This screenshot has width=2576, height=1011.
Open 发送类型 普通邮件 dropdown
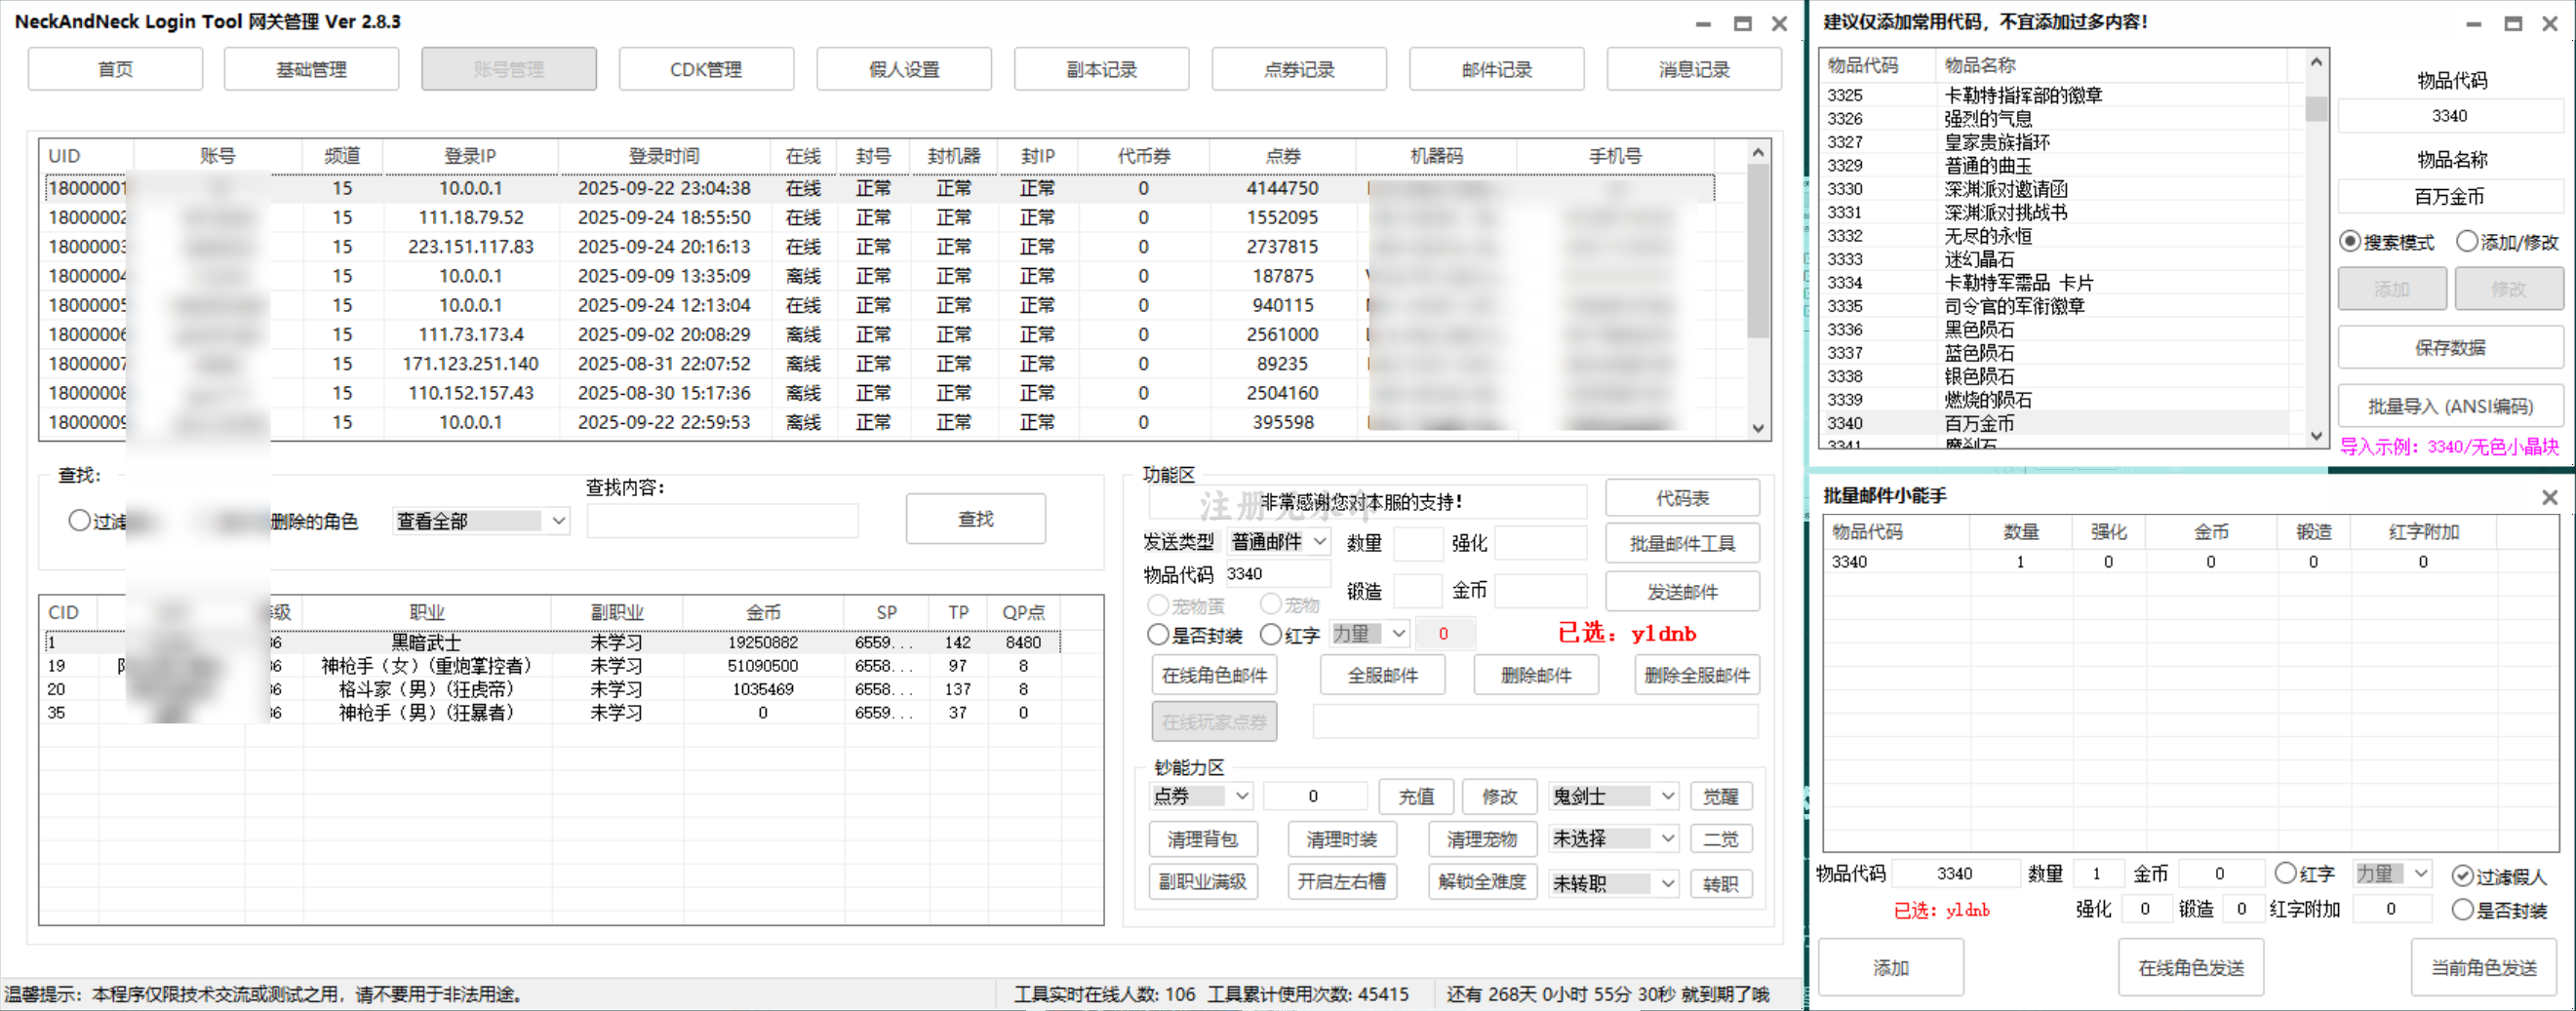(1278, 542)
